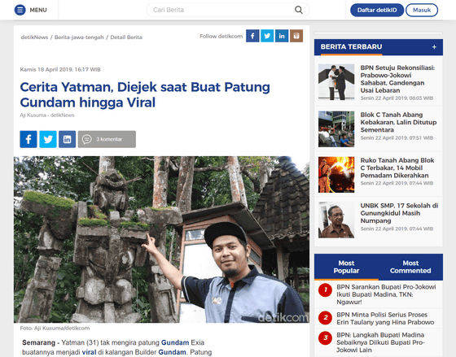Image resolution: width=456 pixels, height=357 pixels.
Task: Click the viral link in article text
Action: [x=89, y=352]
